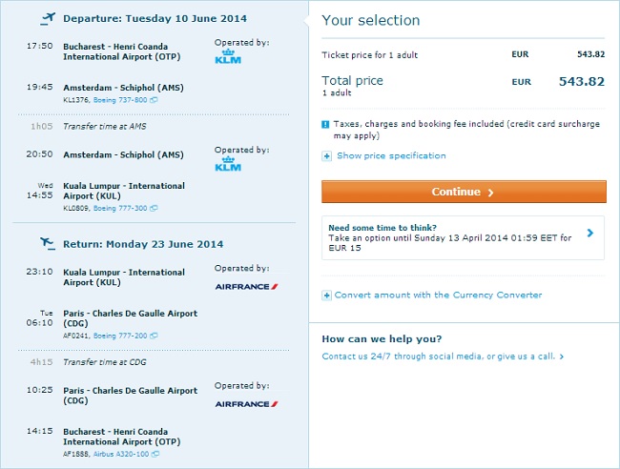The image size is (620, 469).
Task: Expand Show price specification with plus icon
Action: pos(326,156)
